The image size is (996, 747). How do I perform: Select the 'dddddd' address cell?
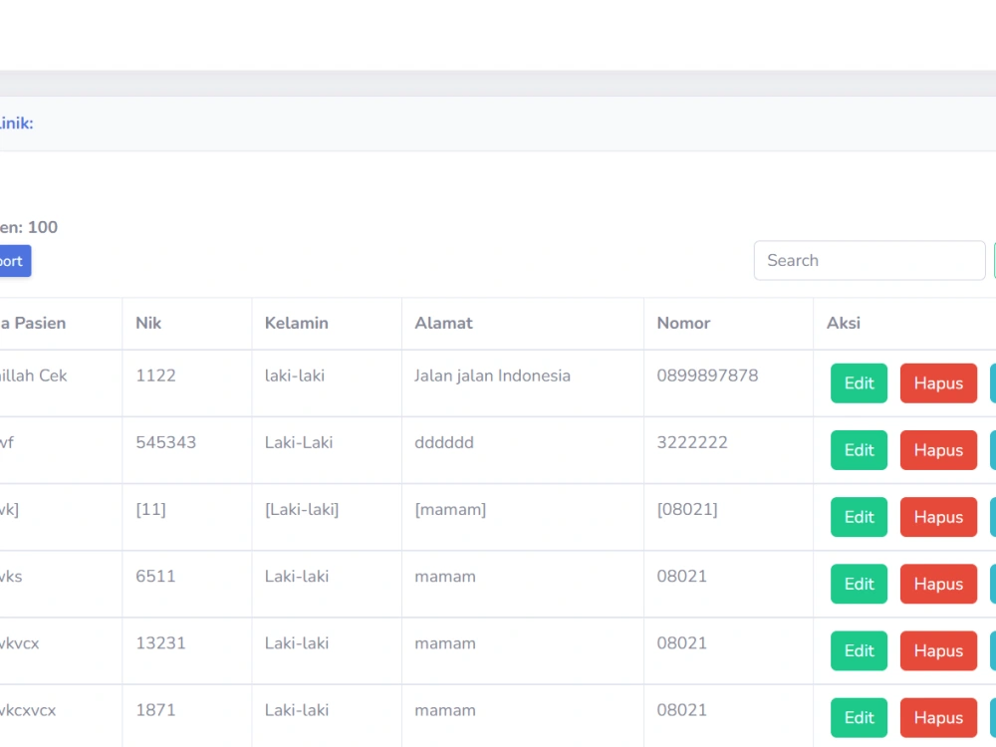coord(444,443)
